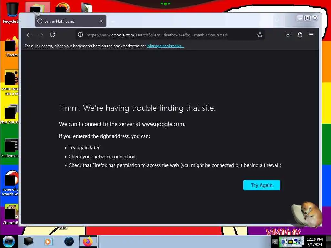The image size is (331, 248).
Task: Click the Show desktop strip beside the clock
Action: coord(328,242)
